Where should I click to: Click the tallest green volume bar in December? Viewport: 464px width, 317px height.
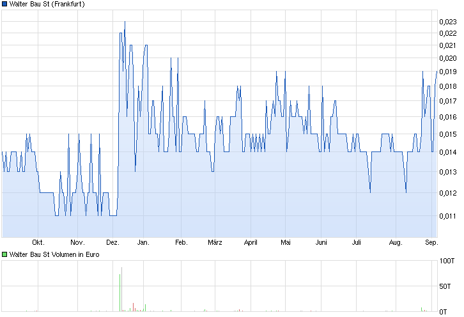[120, 293]
